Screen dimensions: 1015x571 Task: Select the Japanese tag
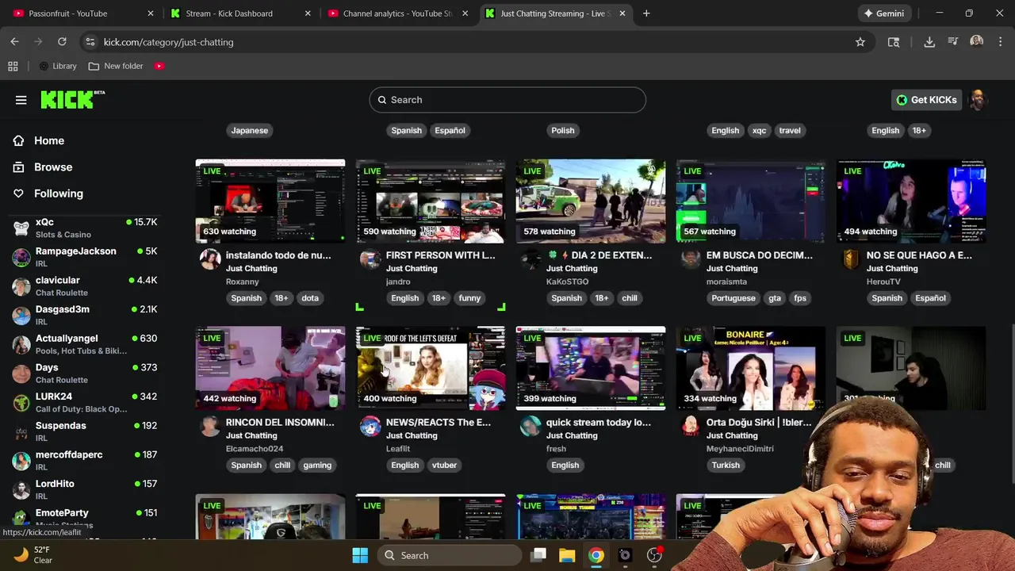250,130
